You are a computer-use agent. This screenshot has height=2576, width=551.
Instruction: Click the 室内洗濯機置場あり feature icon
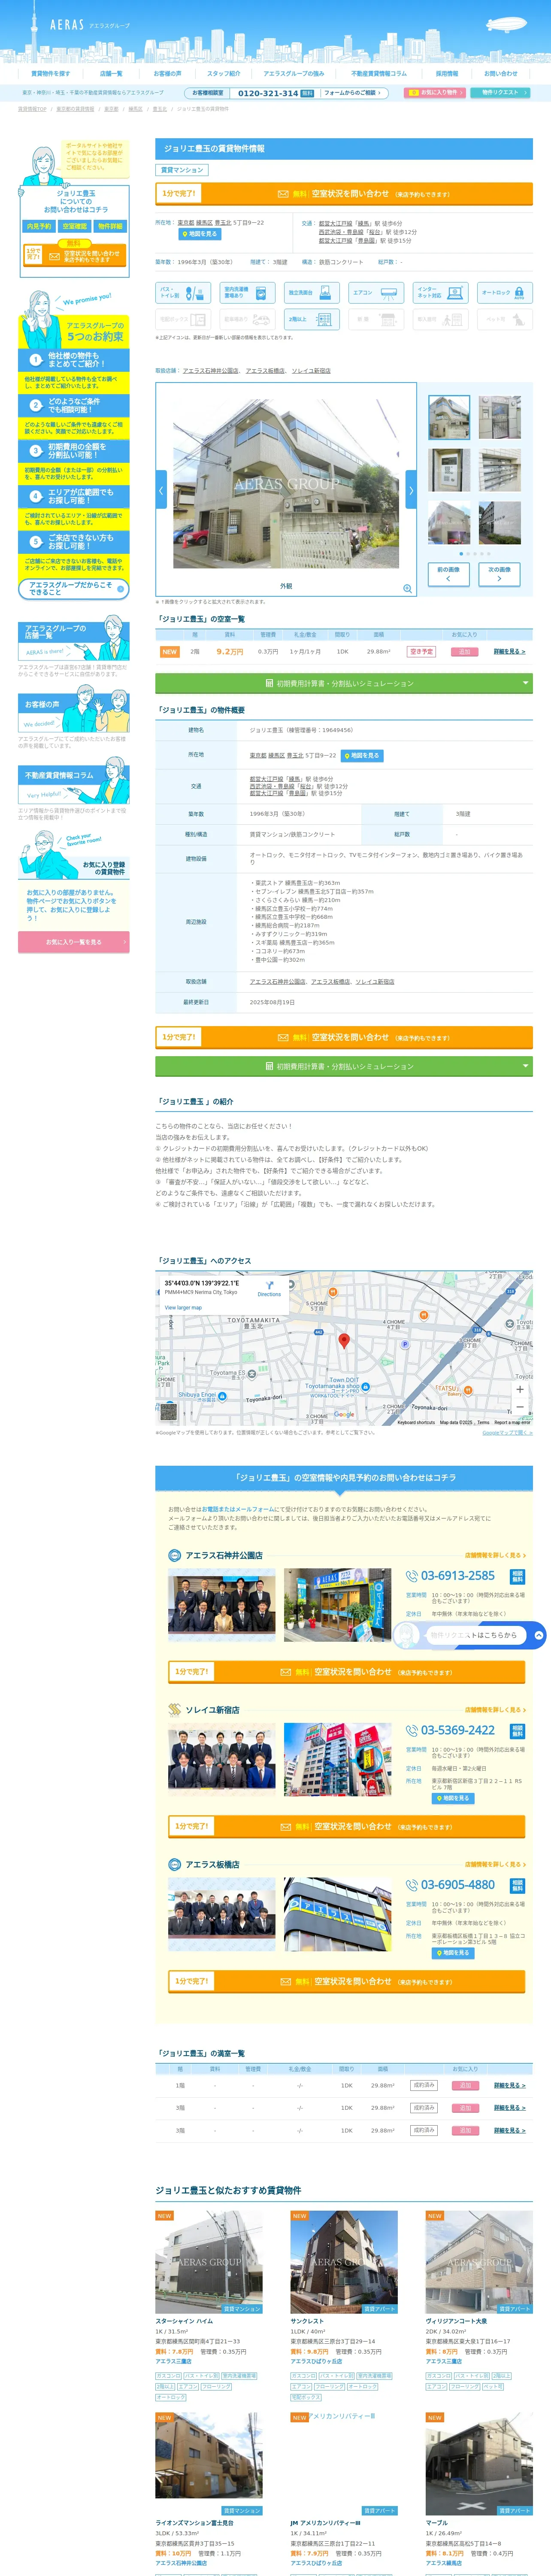[x=247, y=293]
